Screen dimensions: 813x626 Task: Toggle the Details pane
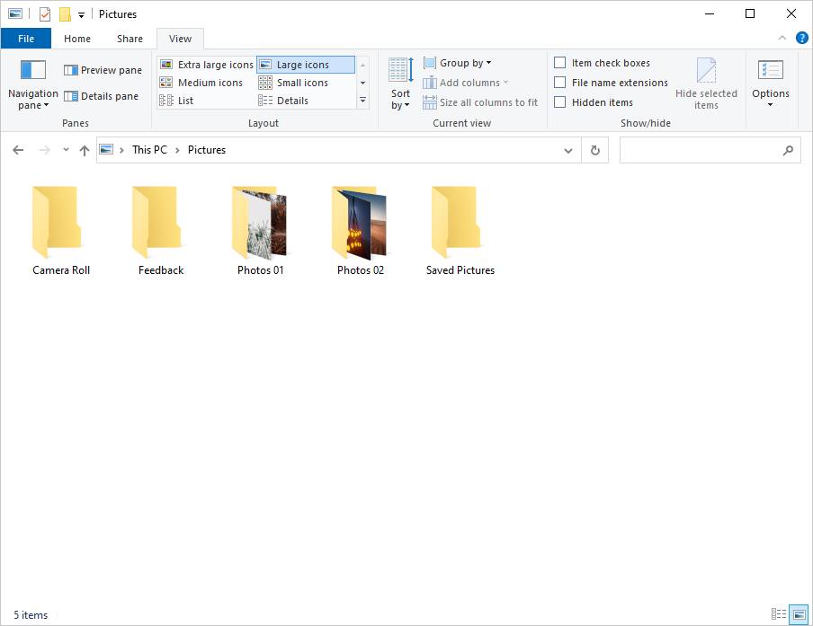click(103, 96)
